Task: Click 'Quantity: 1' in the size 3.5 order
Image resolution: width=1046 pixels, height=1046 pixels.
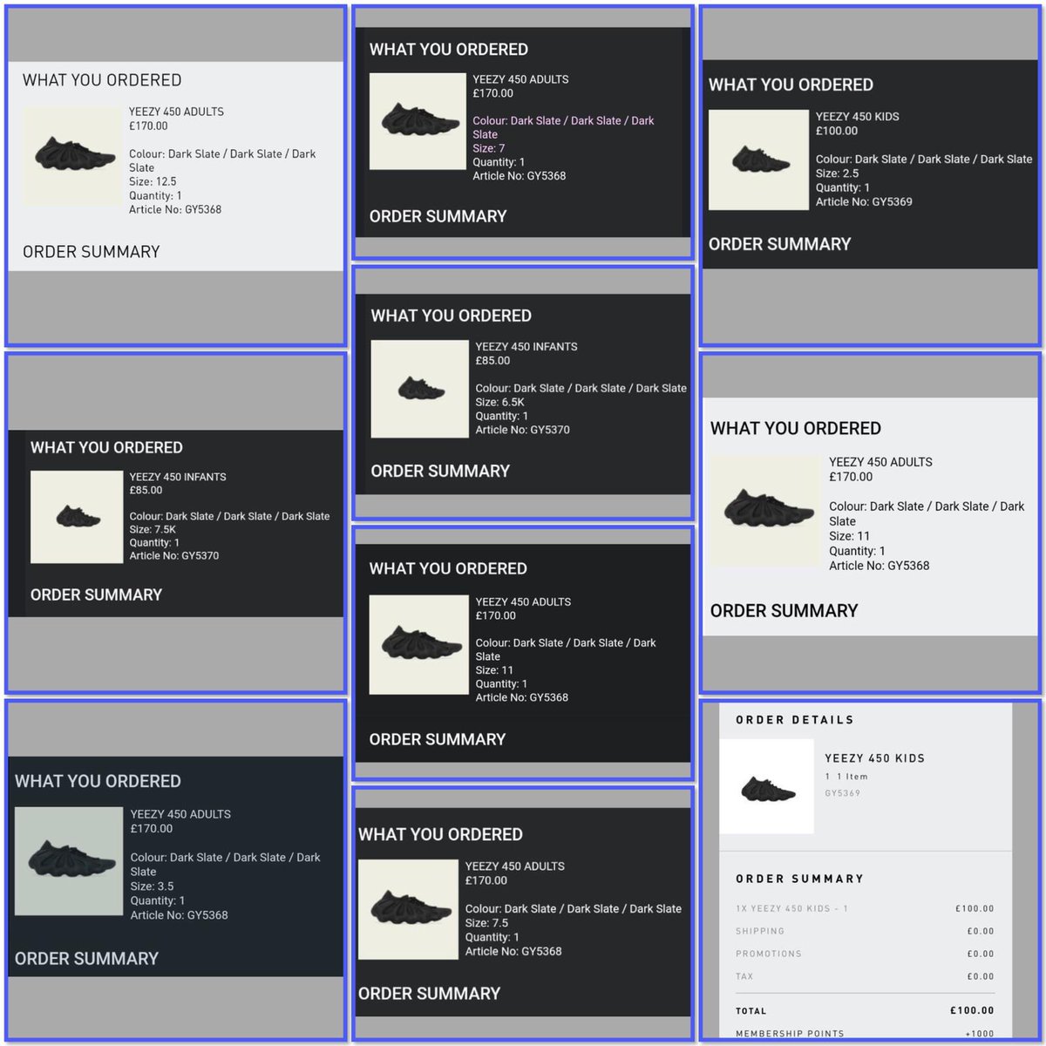Action: click(x=156, y=900)
